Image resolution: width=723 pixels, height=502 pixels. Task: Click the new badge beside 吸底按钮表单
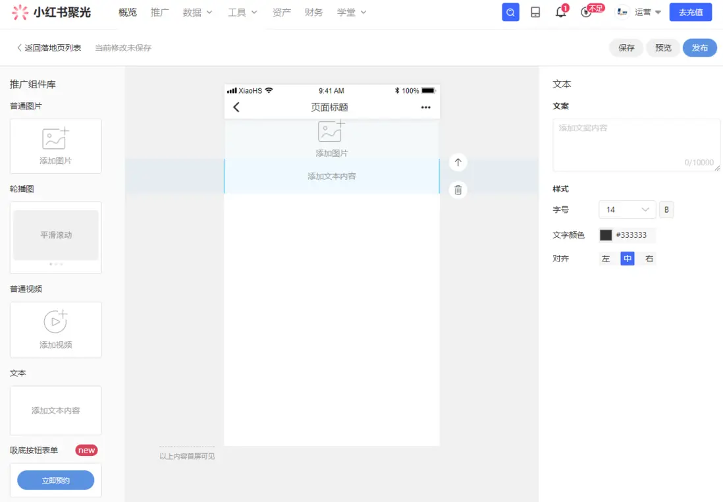[x=86, y=451]
